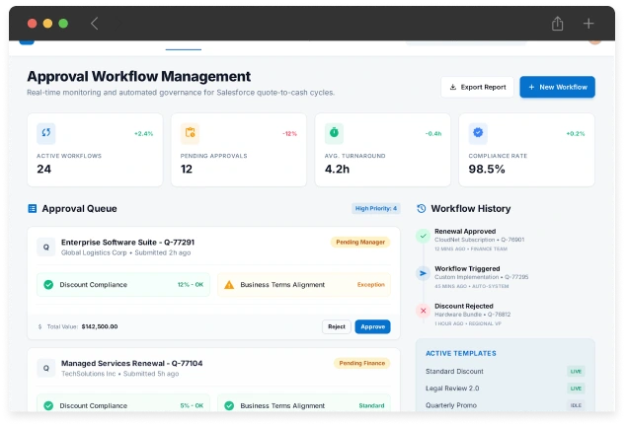The width and height of the screenshot is (626, 426).
Task: Click the Workflow History clock icon
Action: coord(422,209)
